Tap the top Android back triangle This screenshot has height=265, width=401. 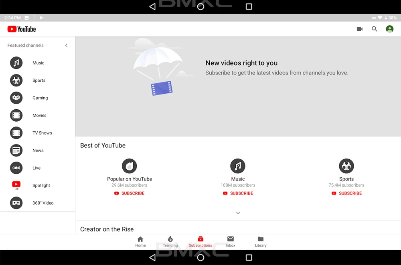[x=152, y=6]
